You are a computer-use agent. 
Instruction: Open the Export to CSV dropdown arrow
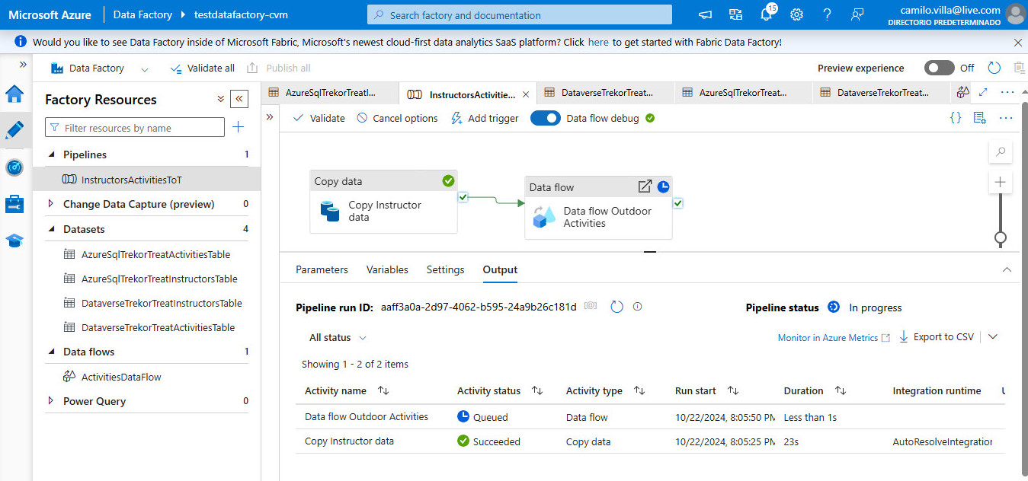[992, 336]
